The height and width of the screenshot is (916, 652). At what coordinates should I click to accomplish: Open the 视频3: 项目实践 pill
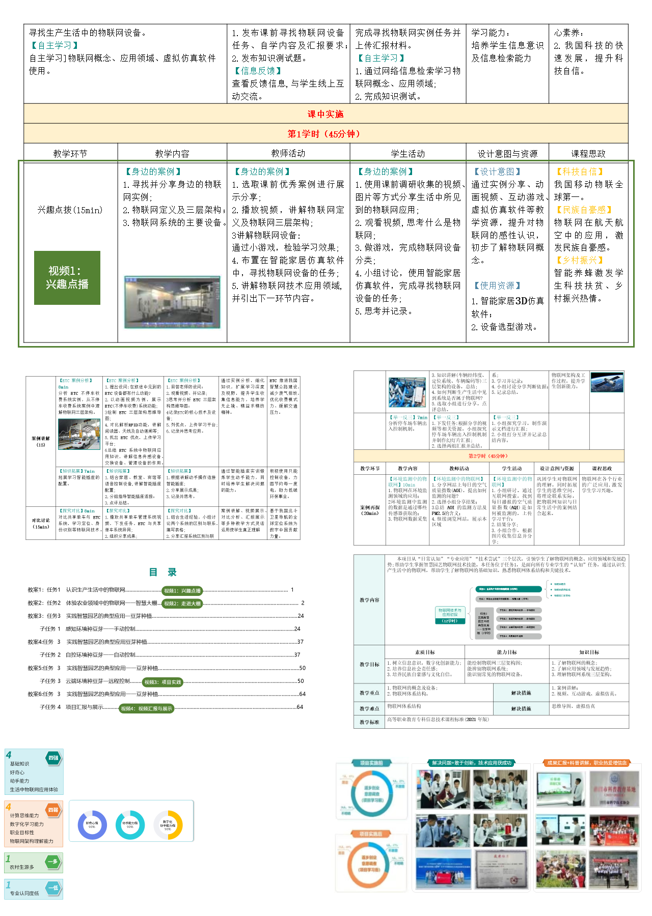point(162,682)
